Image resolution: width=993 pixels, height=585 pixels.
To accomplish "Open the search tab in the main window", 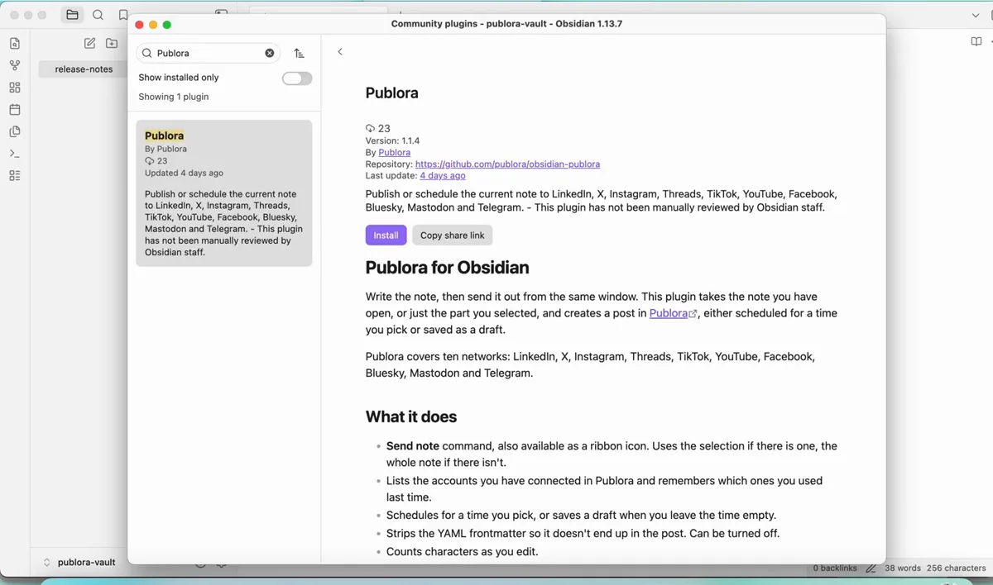I will (x=98, y=15).
